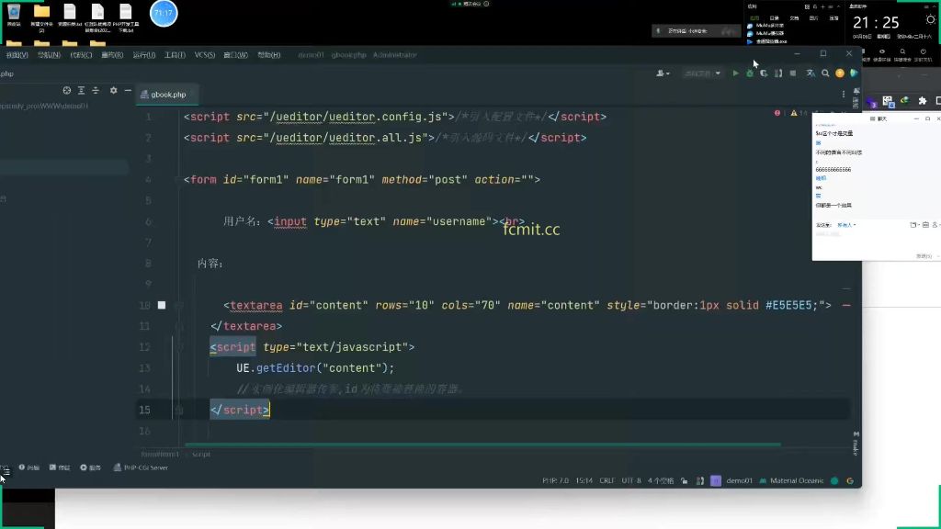
Task: Open Material Oceanic theme switcher in status bar
Action: point(791,480)
